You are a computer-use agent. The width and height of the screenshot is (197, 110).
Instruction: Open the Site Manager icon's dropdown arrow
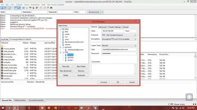(x=5, y=8)
